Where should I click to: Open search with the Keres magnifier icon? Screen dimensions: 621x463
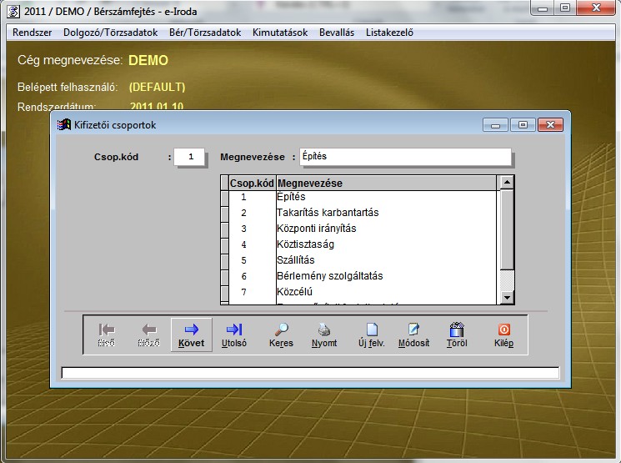point(281,335)
